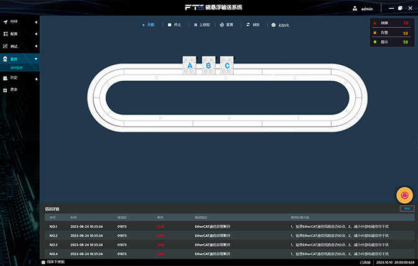Expand the 调试 (Debug) sidebar menu
This screenshot has width=418, height=266.
(x=19, y=47)
